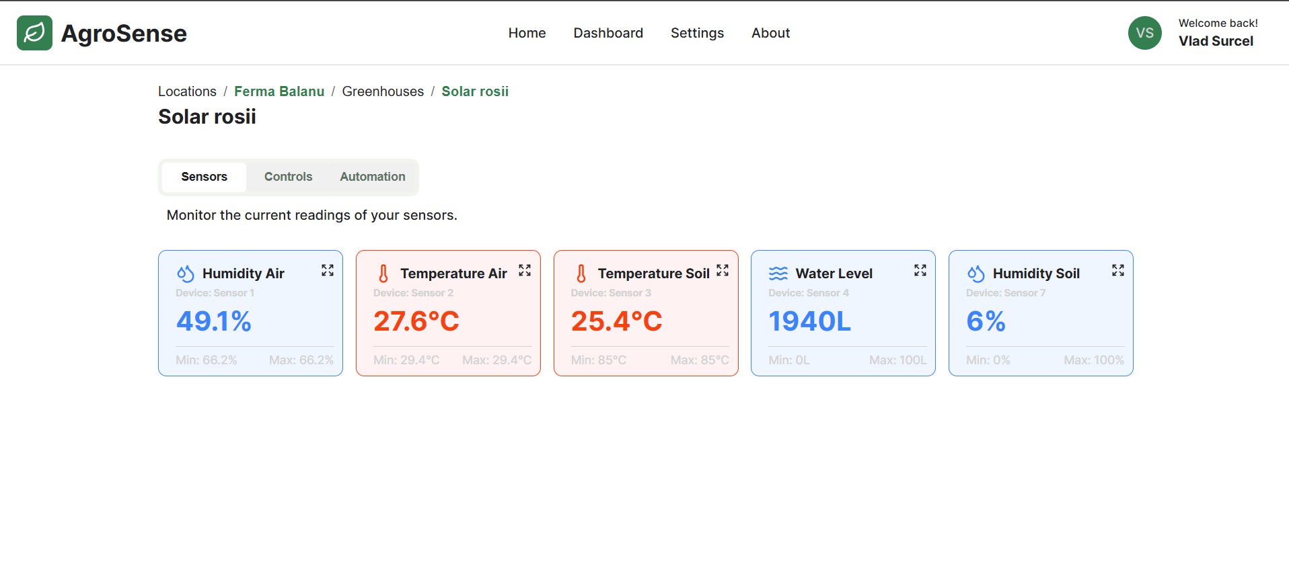
Task: Switch to the Controls tab
Action: tap(288, 177)
